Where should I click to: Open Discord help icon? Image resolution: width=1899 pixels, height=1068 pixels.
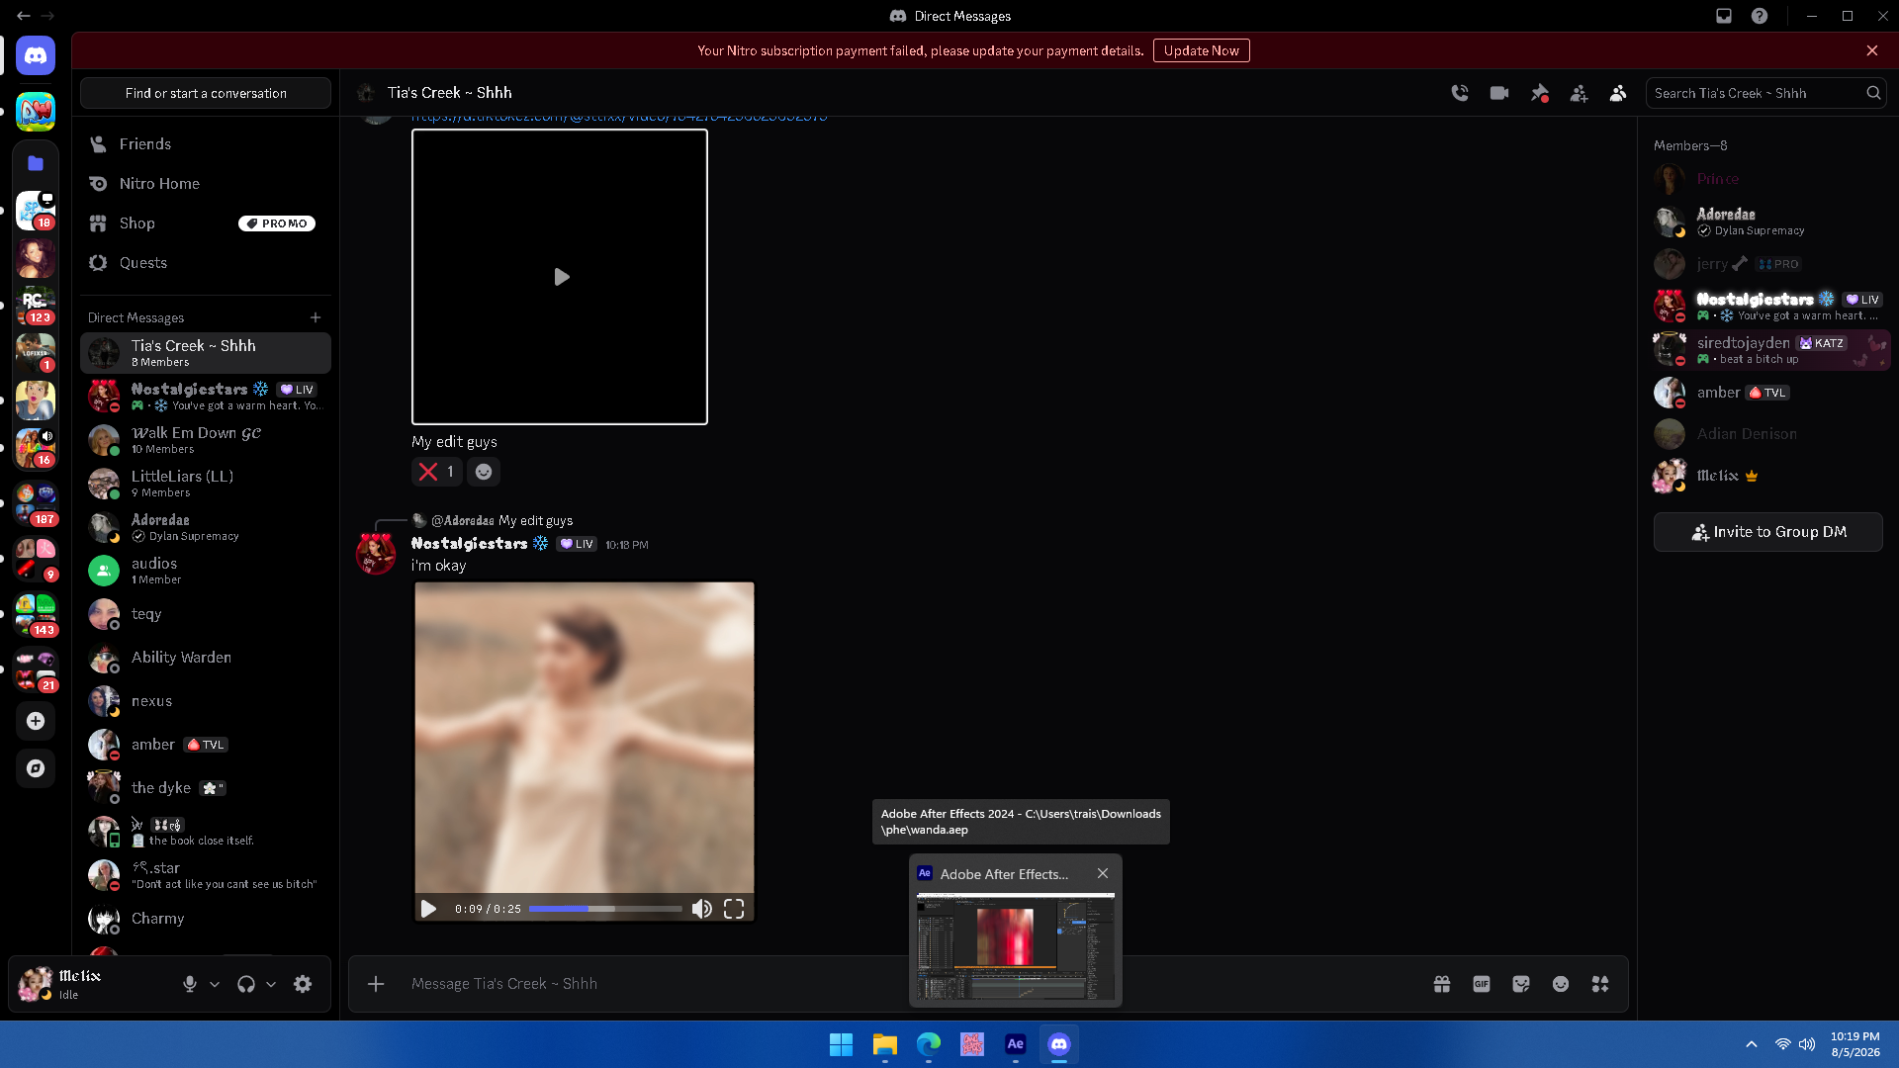1760,16
